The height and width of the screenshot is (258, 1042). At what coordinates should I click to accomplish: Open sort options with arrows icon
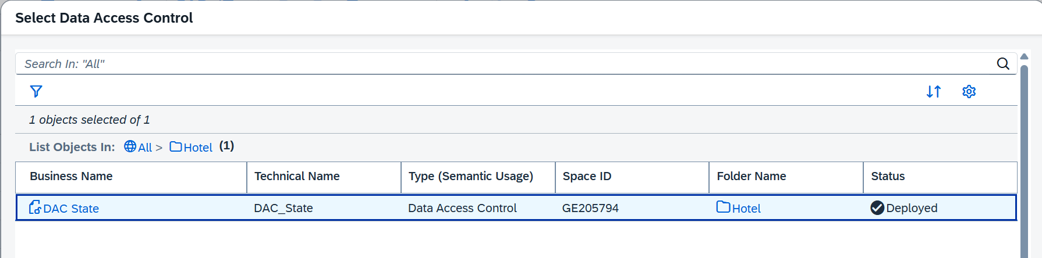point(934,91)
